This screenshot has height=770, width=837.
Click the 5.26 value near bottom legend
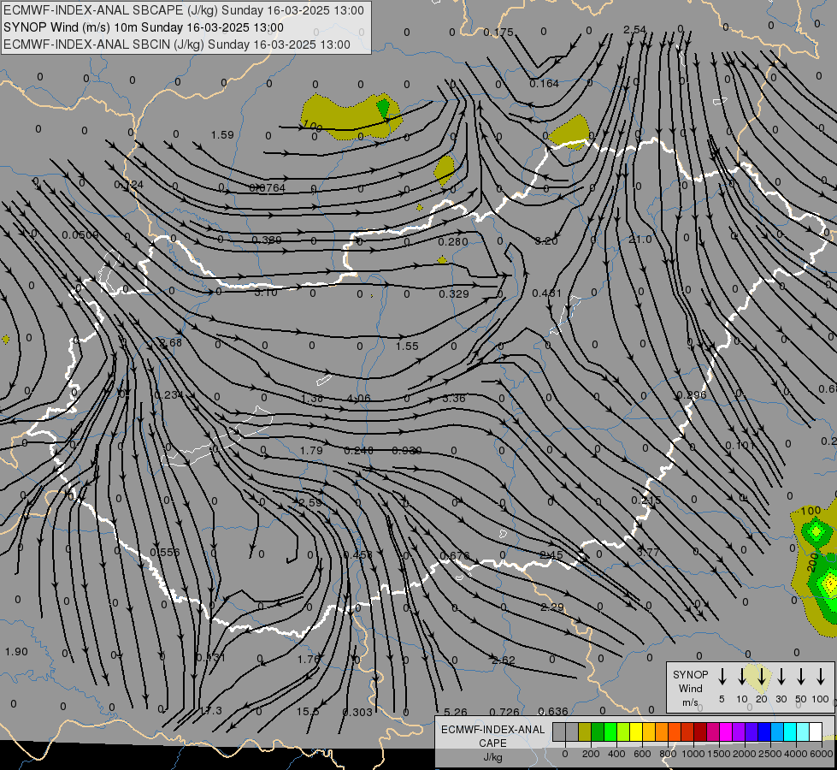tap(456, 712)
